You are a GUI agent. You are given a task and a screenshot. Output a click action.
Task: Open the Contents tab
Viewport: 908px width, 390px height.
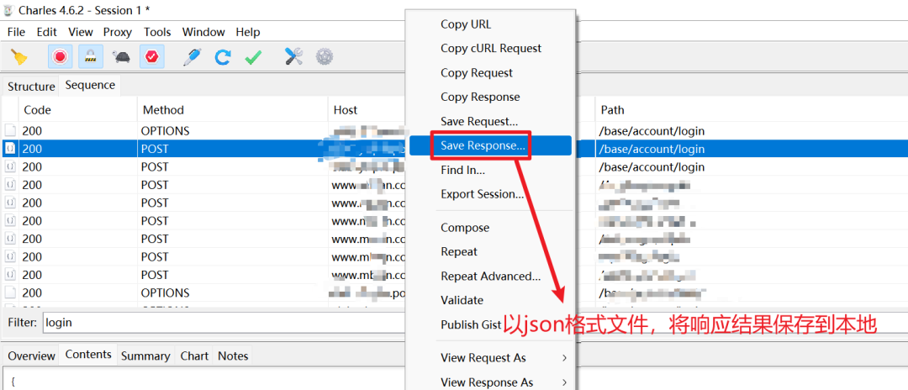(88, 354)
